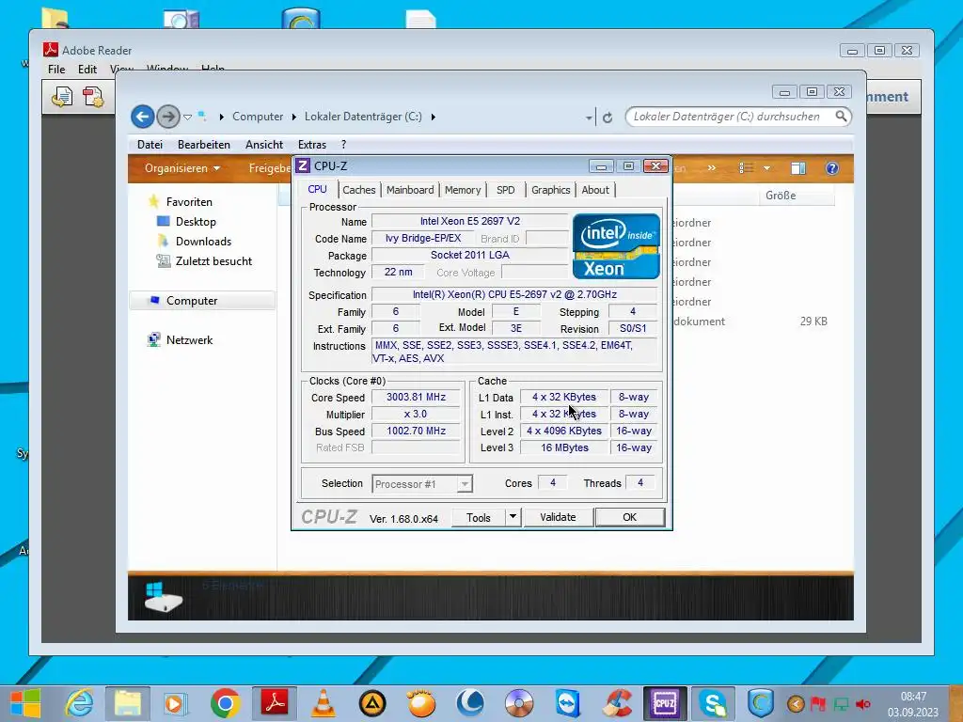Viewport: 963px width, 722px height.
Task: Switch to the Caches tab in CPU-Z
Action: [x=358, y=190]
